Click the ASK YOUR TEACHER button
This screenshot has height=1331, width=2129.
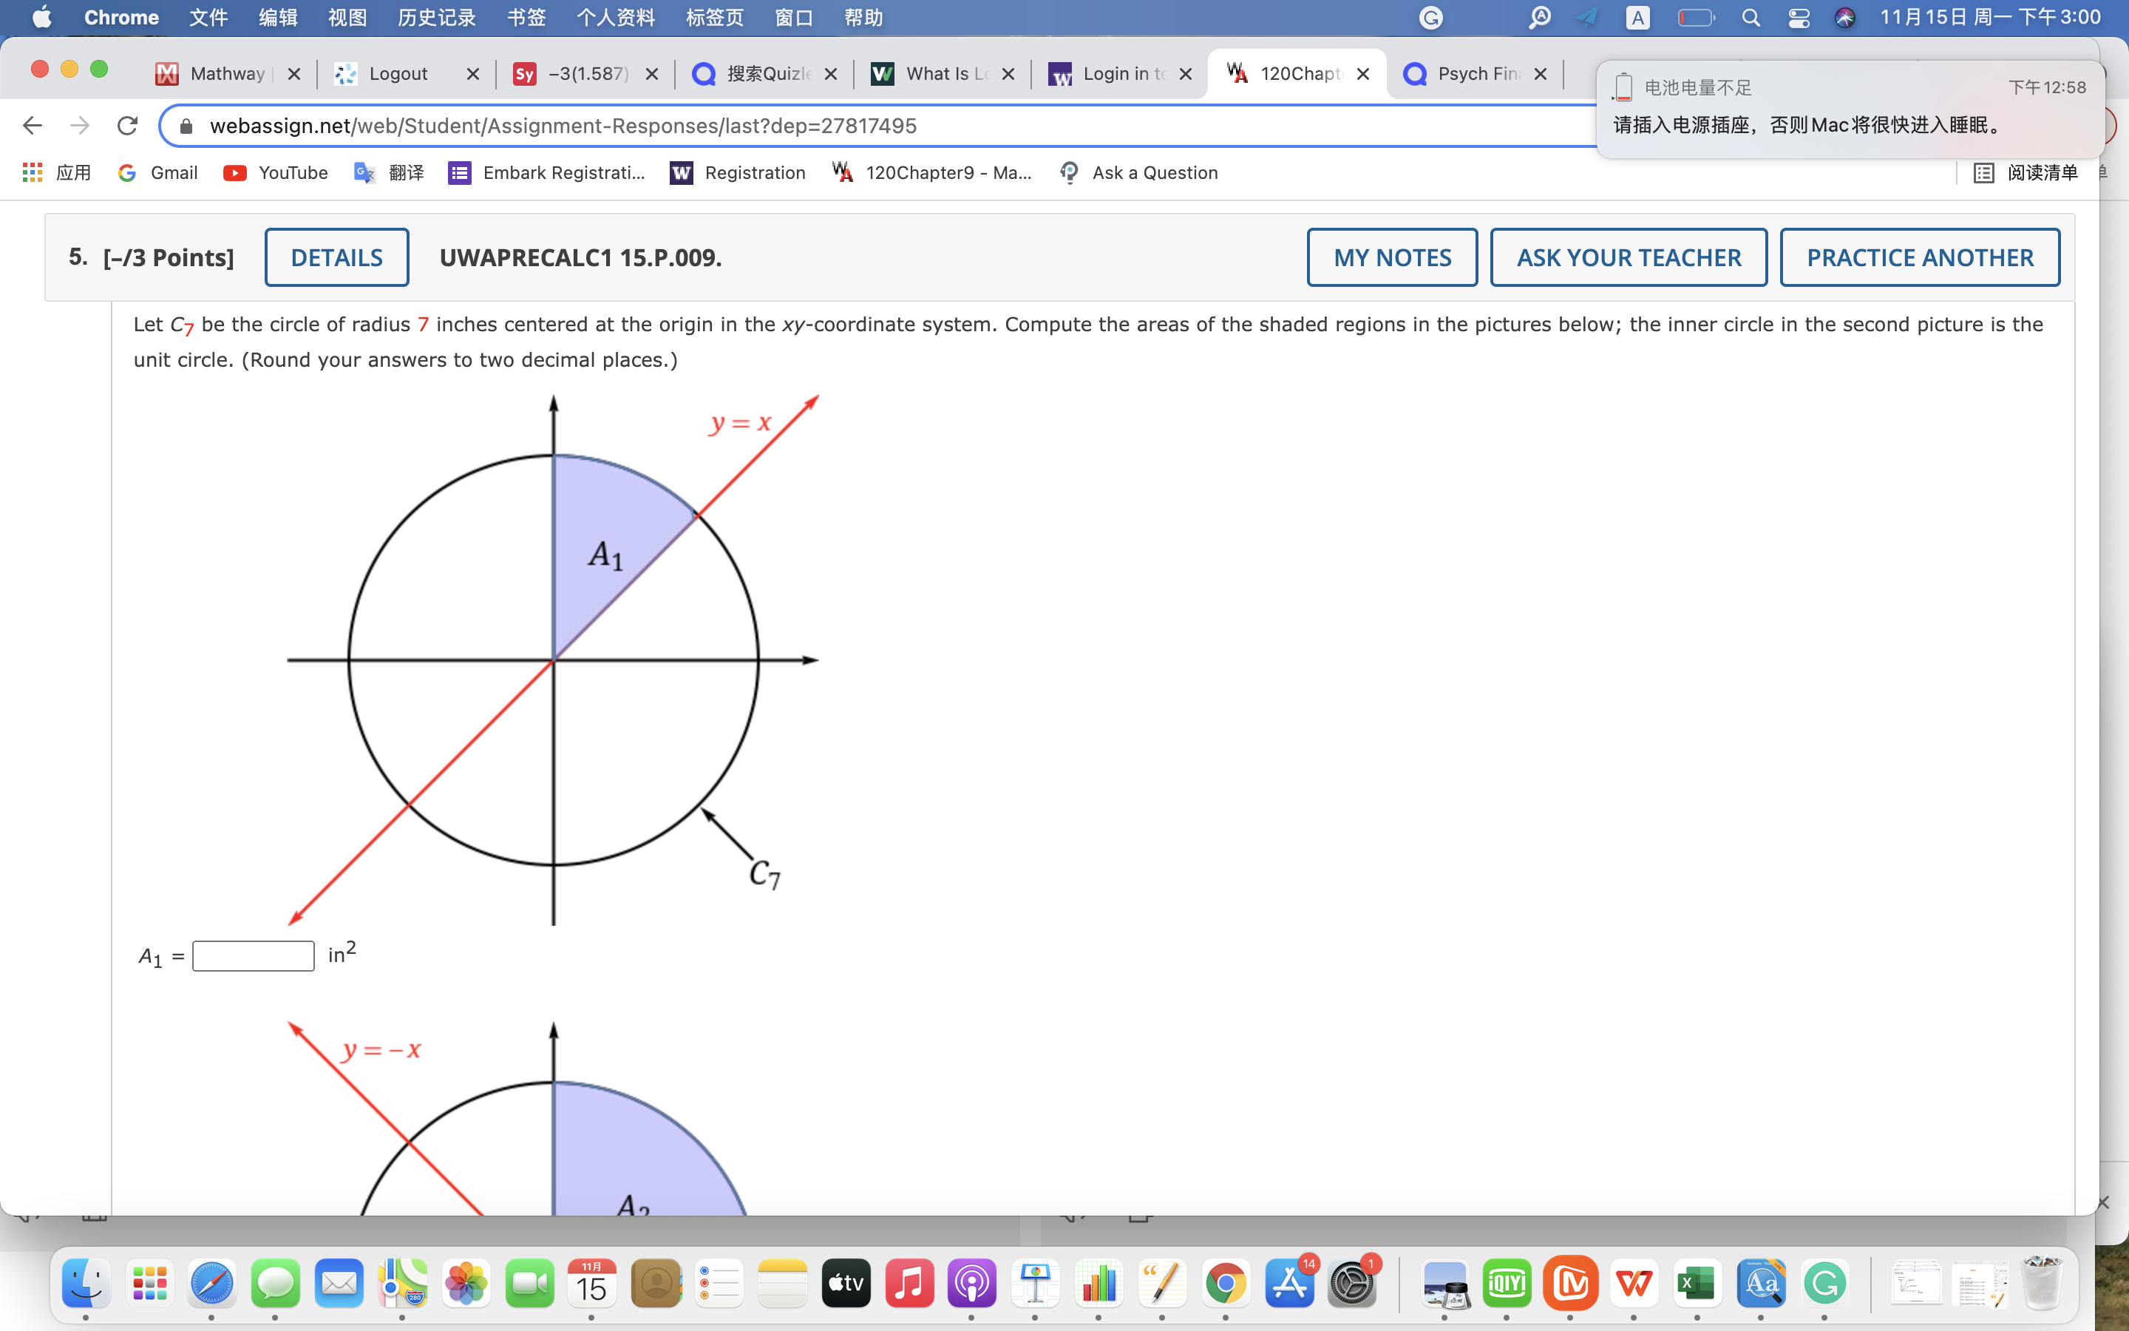pos(1629,257)
